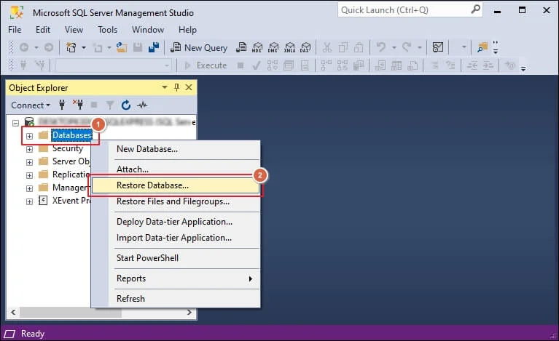The width and height of the screenshot is (559, 341).
Task: Open the Object Explorer window position dropdown
Action: tap(165, 87)
